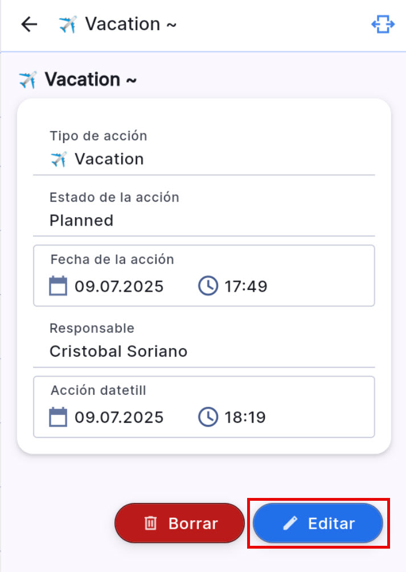This screenshot has height=572, width=406.
Task: Click the clock icon showing 18:19
Action: click(208, 417)
